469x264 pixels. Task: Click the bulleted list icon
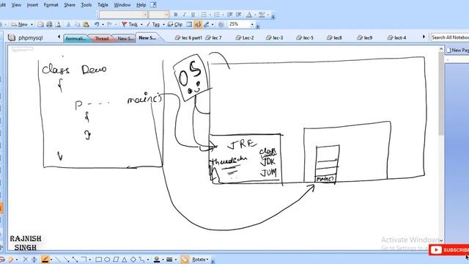point(204,15)
